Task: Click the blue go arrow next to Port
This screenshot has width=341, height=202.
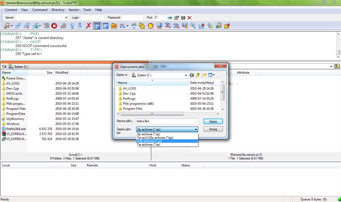Action: coord(170,18)
